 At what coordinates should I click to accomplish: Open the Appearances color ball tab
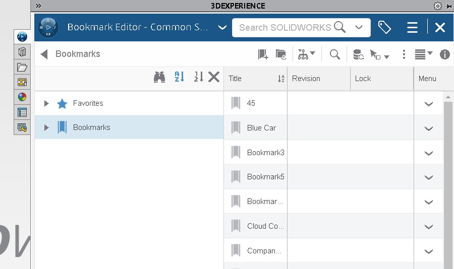tap(22, 97)
